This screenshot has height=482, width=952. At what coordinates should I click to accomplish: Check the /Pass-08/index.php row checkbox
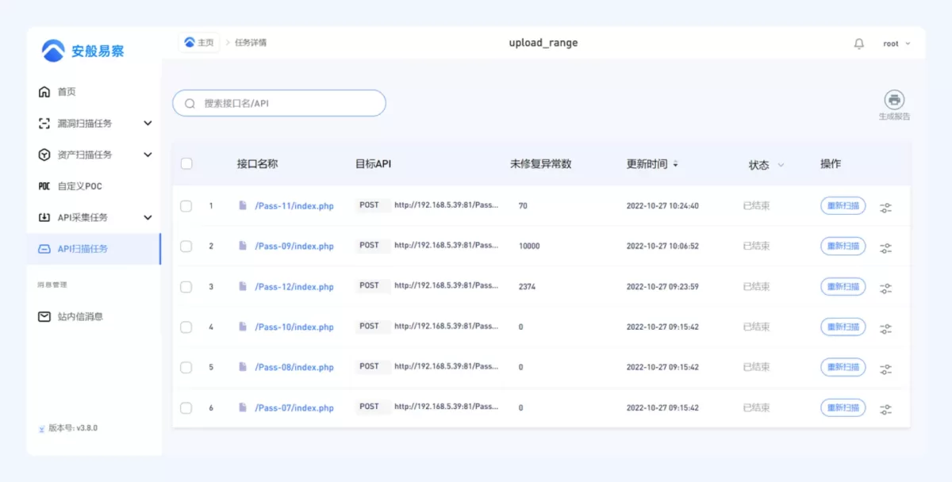186,368
